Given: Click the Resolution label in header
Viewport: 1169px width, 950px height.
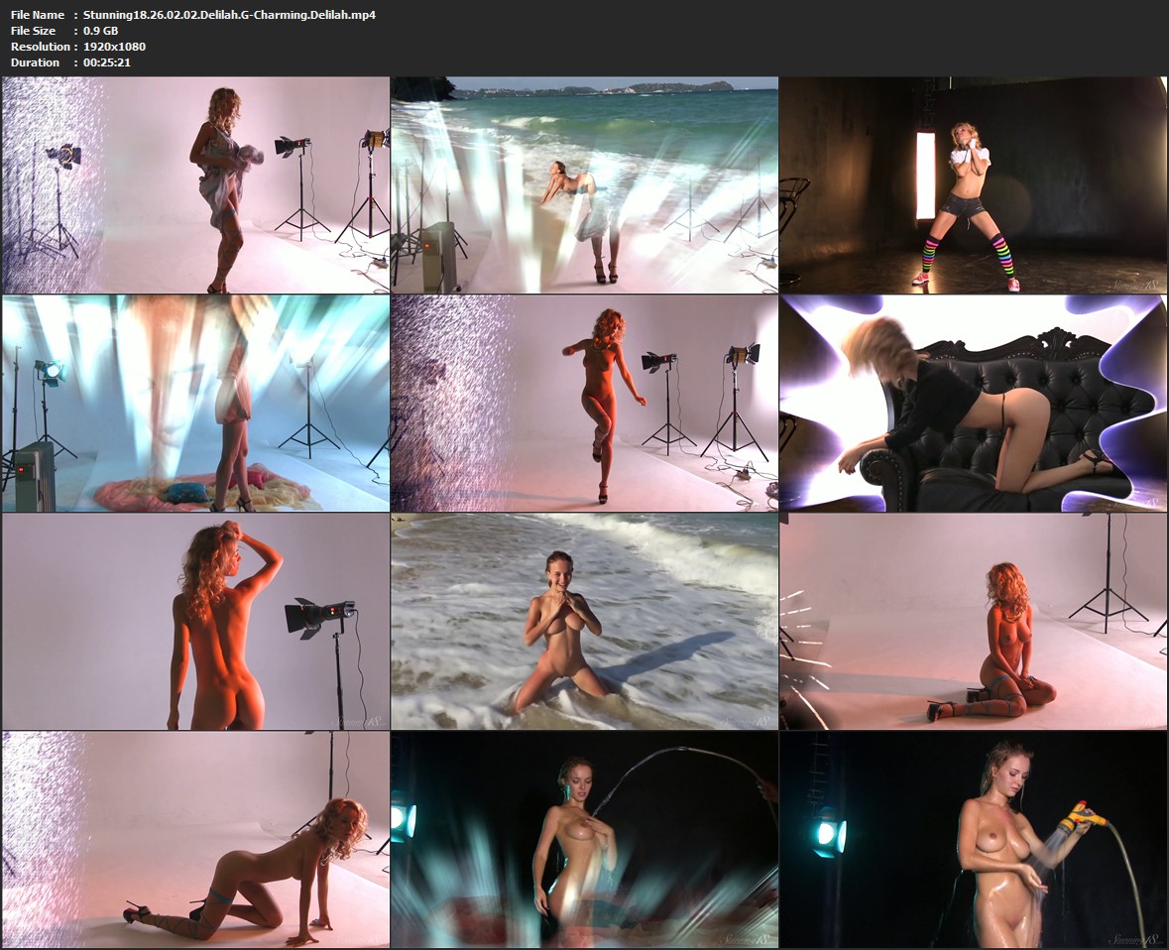Looking at the screenshot, I should coord(41,47).
